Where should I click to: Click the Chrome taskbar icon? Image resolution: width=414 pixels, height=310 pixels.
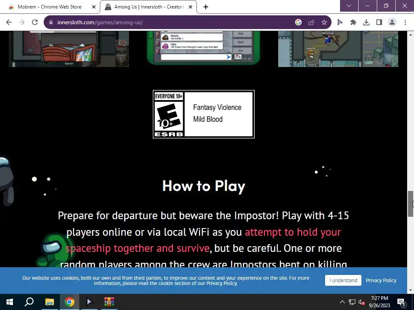coord(70,302)
